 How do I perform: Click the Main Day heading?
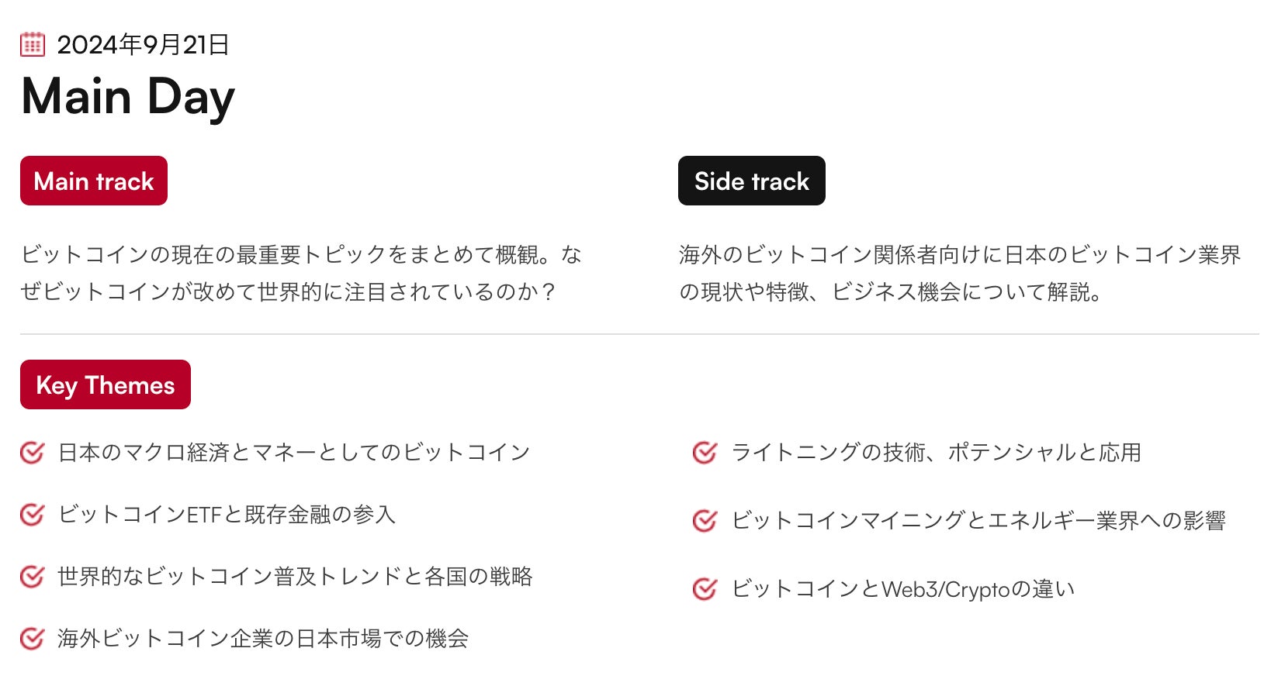(x=128, y=97)
